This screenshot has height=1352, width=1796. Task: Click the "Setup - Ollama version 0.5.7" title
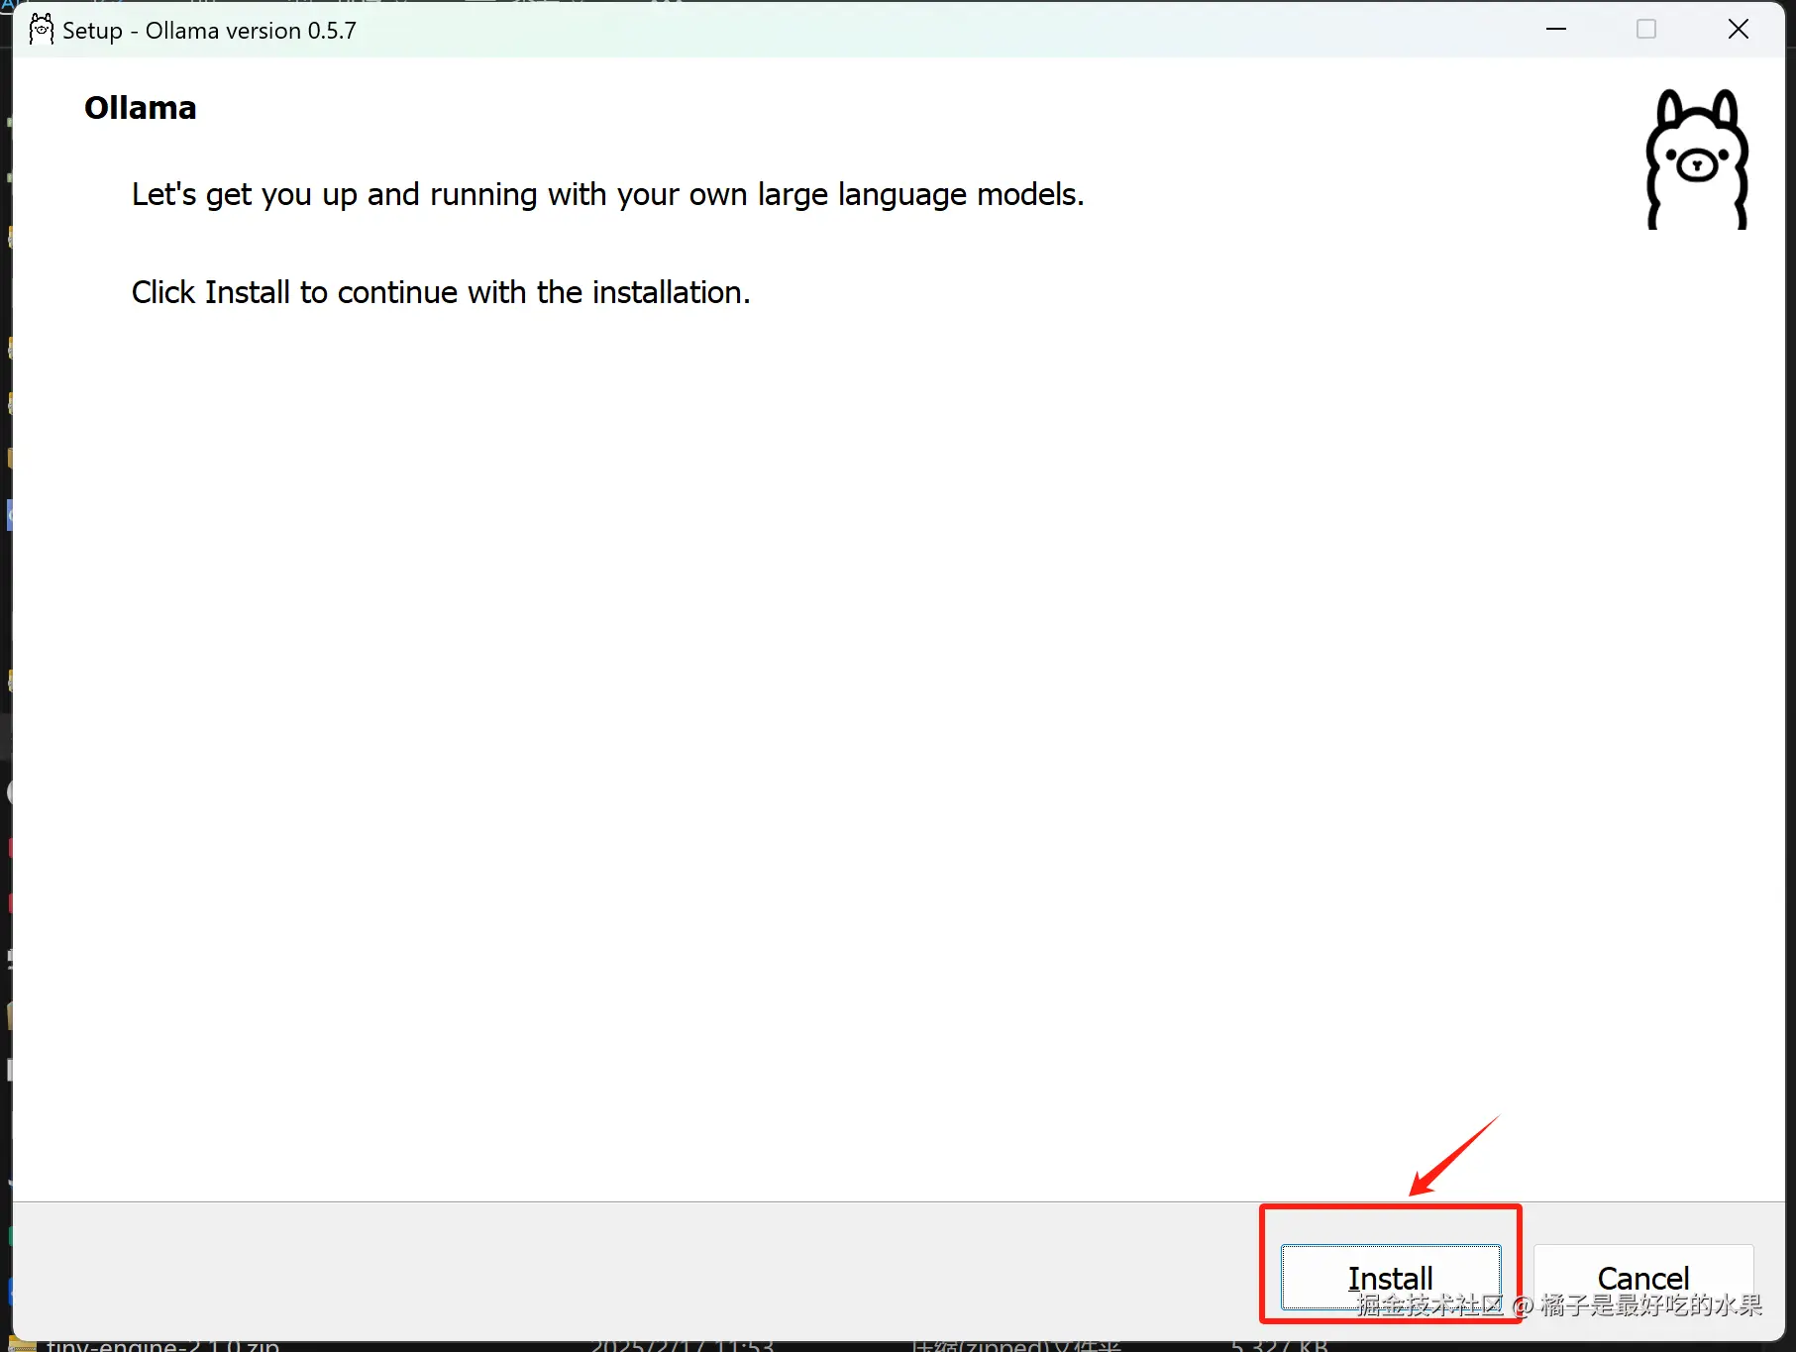point(209,31)
